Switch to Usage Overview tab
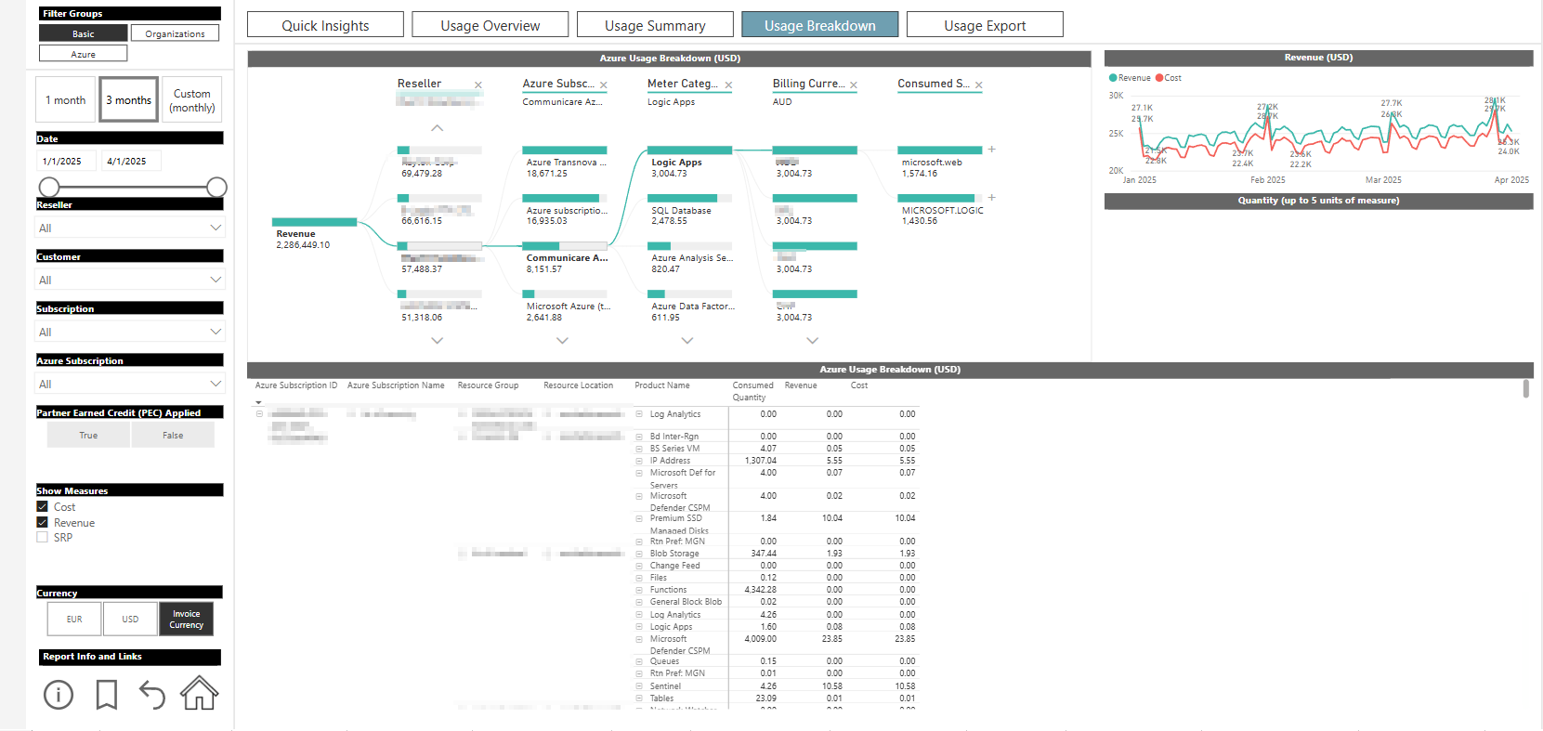Viewport: 1543px width, 731px height. tap(490, 25)
